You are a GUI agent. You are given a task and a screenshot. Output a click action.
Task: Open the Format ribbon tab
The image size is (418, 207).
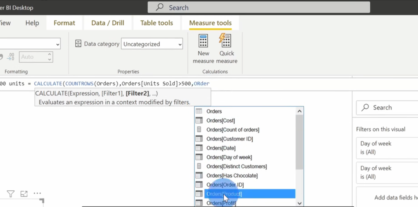[64, 23]
